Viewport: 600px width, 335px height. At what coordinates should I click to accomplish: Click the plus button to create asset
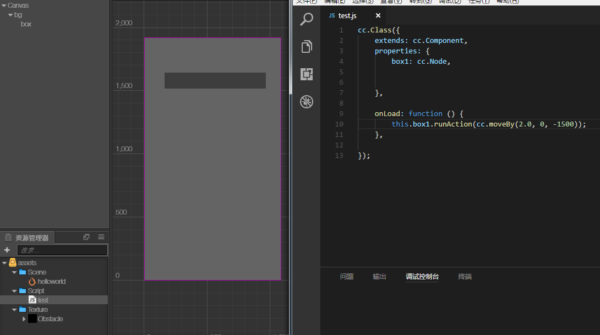pyautogui.click(x=7, y=250)
